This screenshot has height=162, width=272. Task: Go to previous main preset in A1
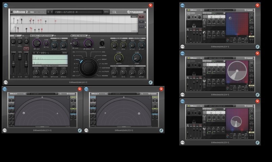coord(48,12)
